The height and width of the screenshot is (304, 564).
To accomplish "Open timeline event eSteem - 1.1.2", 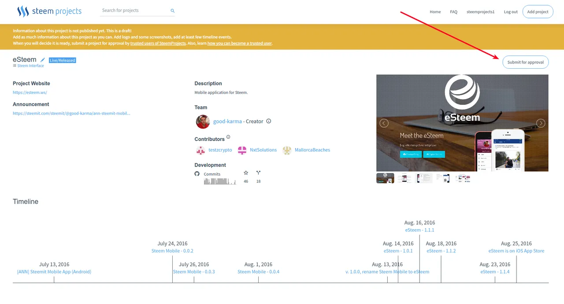I will (441, 251).
